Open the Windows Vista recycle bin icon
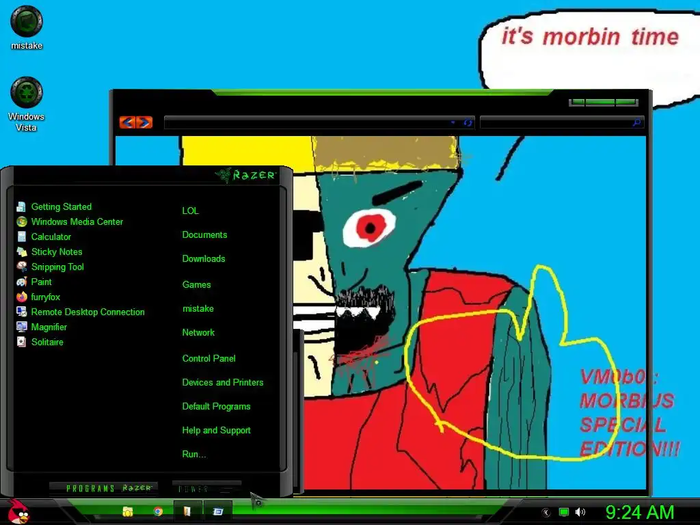 point(27,104)
